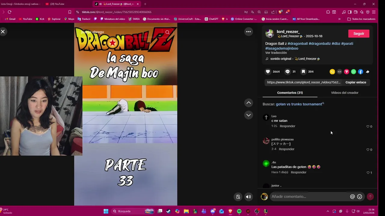Viewport: 385px width, 216px height.
Task: Reload the page
Action: (x=10, y=12)
